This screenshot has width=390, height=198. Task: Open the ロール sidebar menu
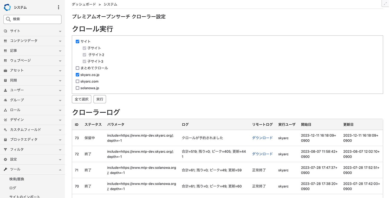click(32, 110)
